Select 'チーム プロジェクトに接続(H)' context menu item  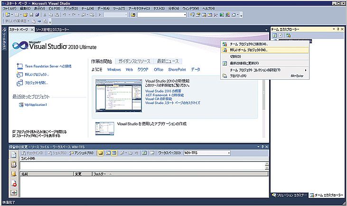265,44
